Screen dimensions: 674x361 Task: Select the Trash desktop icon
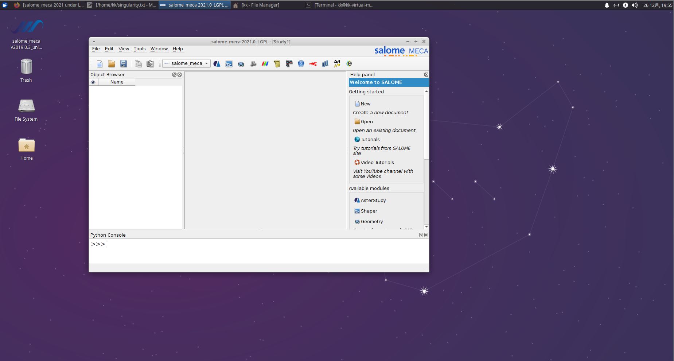[26, 70]
